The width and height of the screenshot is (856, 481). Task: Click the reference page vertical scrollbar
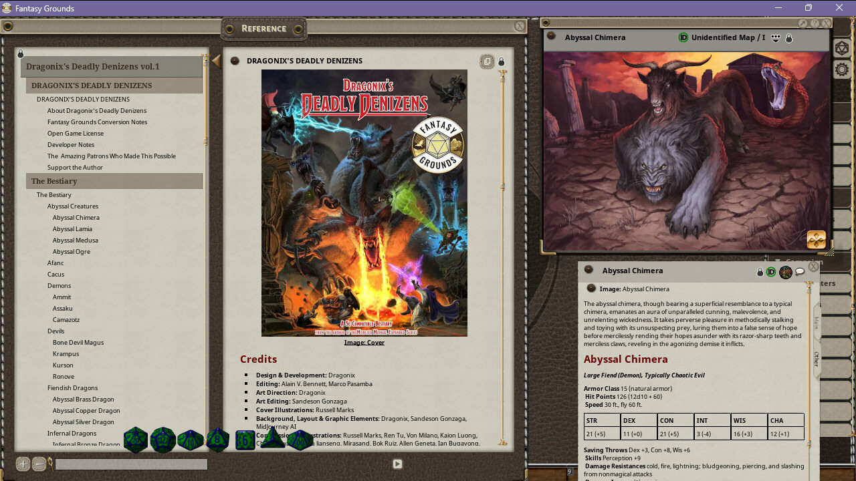tap(503, 257)
